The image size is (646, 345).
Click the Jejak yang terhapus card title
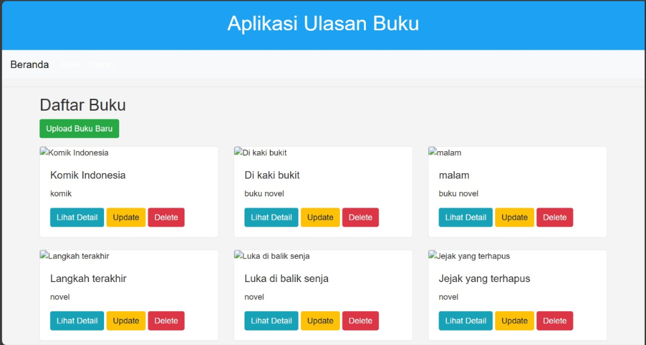[x=484, y=278]
